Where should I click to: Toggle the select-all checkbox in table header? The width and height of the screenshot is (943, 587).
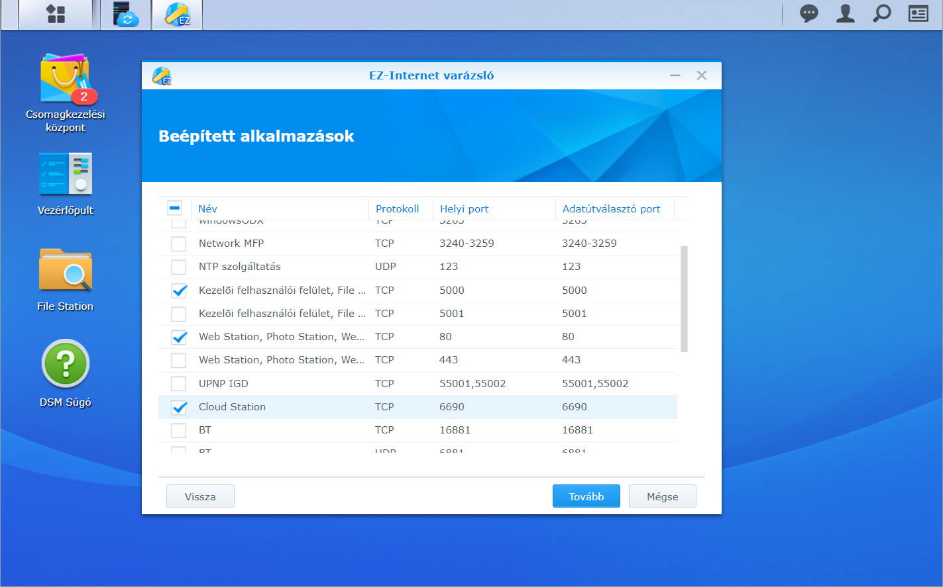click(x=174, y=208)
